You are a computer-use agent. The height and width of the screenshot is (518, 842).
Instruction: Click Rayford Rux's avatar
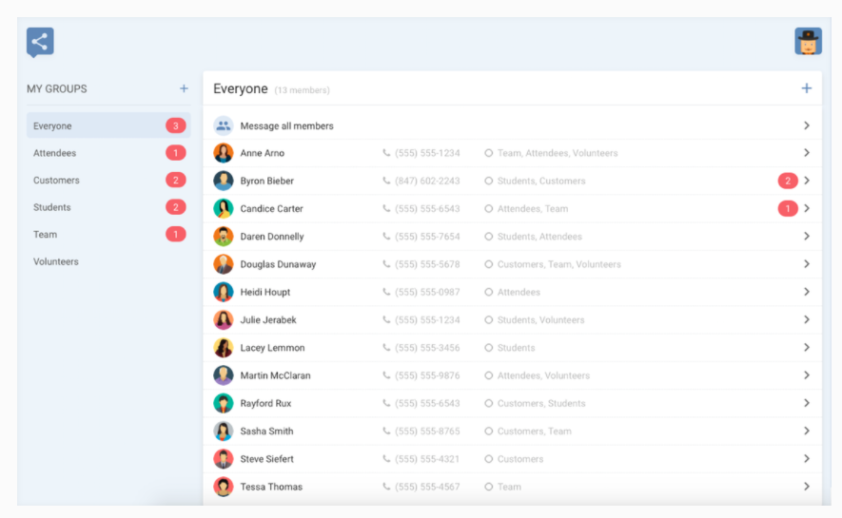pos(224,403)
